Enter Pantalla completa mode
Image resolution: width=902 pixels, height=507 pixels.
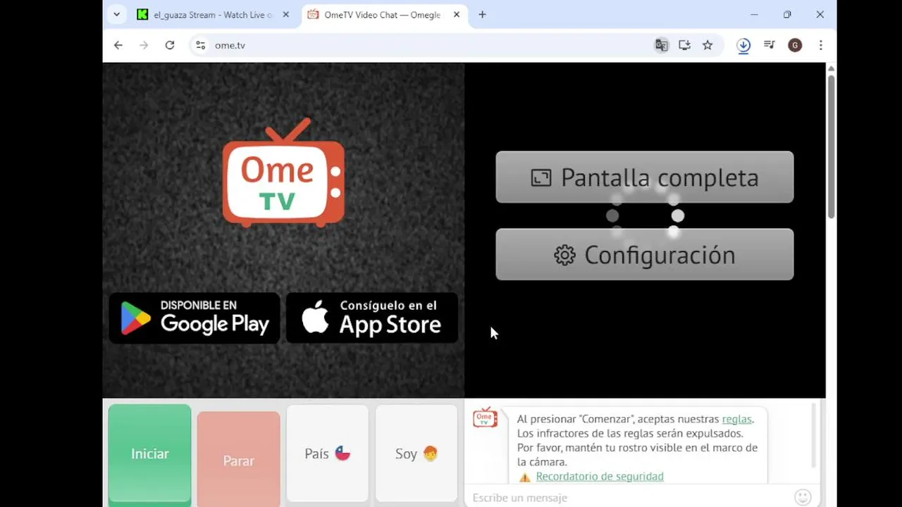point(645,177)
